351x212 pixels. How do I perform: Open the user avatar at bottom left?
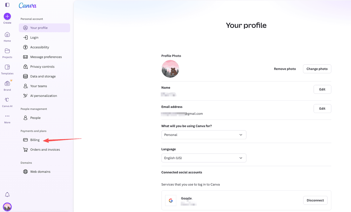(7, 207)
